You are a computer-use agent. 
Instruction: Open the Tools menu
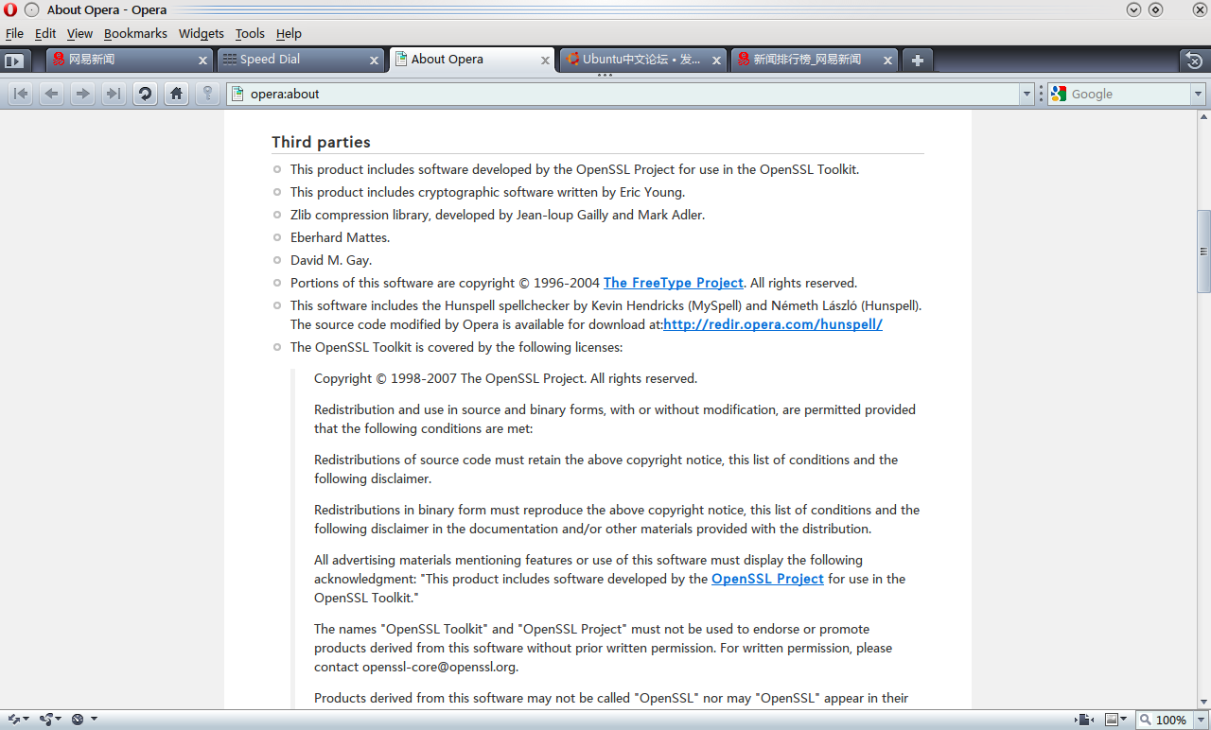[x=250, y=33]
